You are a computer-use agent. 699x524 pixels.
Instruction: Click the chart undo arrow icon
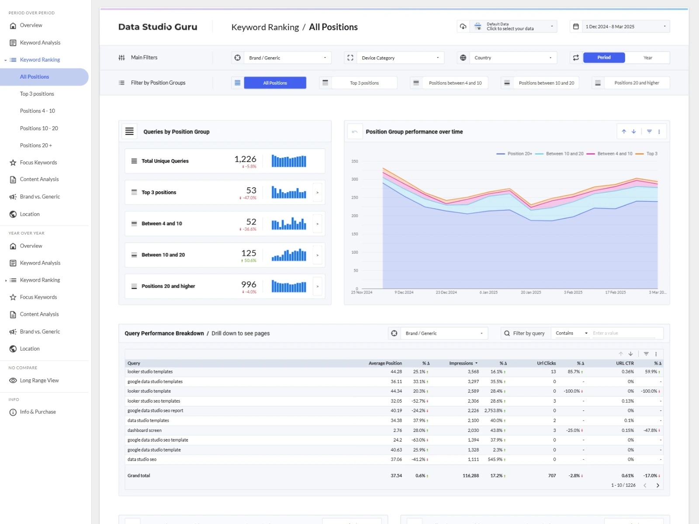(355, 132)
